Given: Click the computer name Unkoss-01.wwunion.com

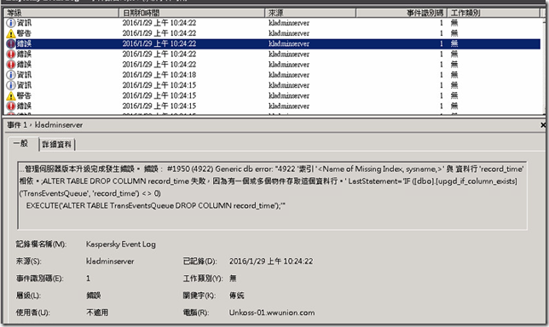Looking at the screenshot, I should point(272,313).
